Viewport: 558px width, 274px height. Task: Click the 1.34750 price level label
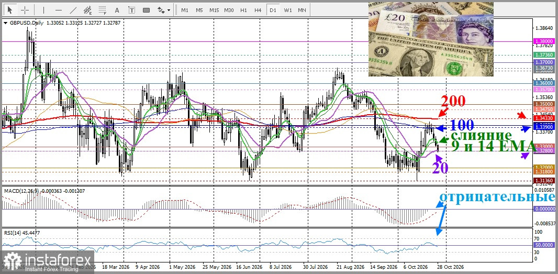click(544, 109)
